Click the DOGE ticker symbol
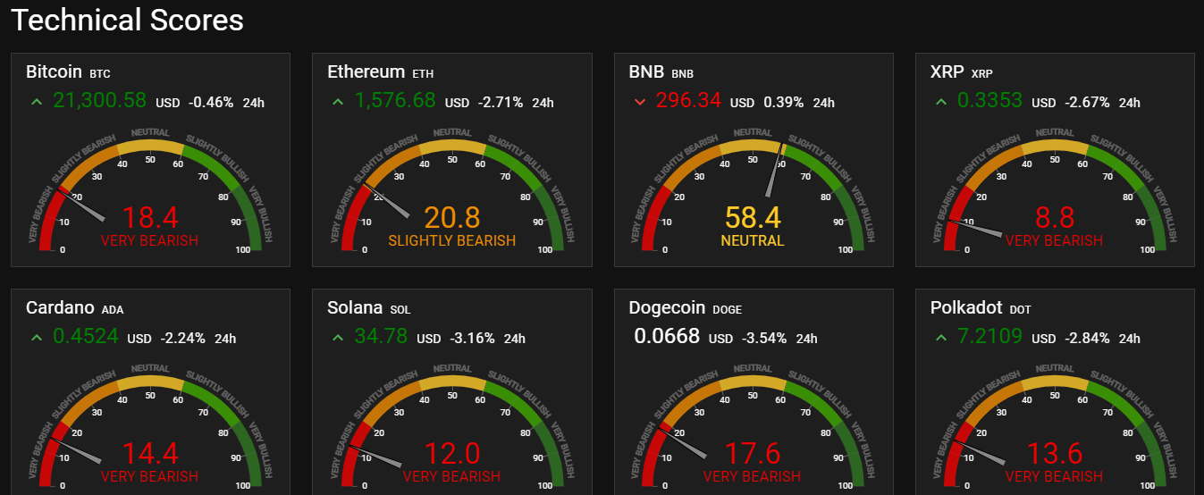The height and width of the screenshot is (495, 1204). pyautogui.click(x=727, y=310)
